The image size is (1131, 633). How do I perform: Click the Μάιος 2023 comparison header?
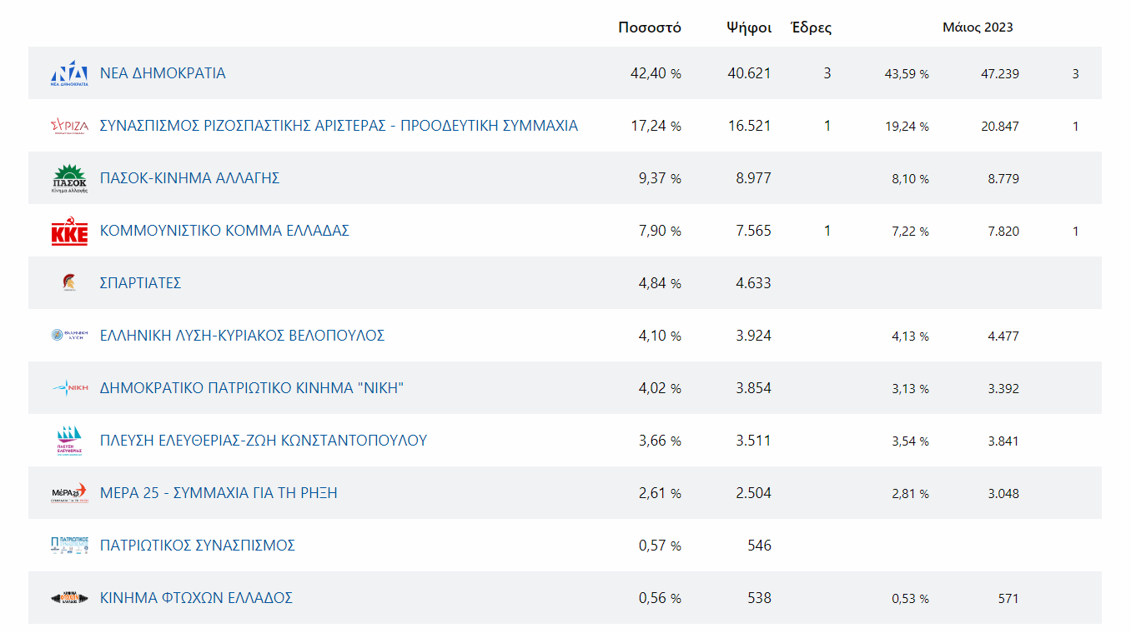978,27
